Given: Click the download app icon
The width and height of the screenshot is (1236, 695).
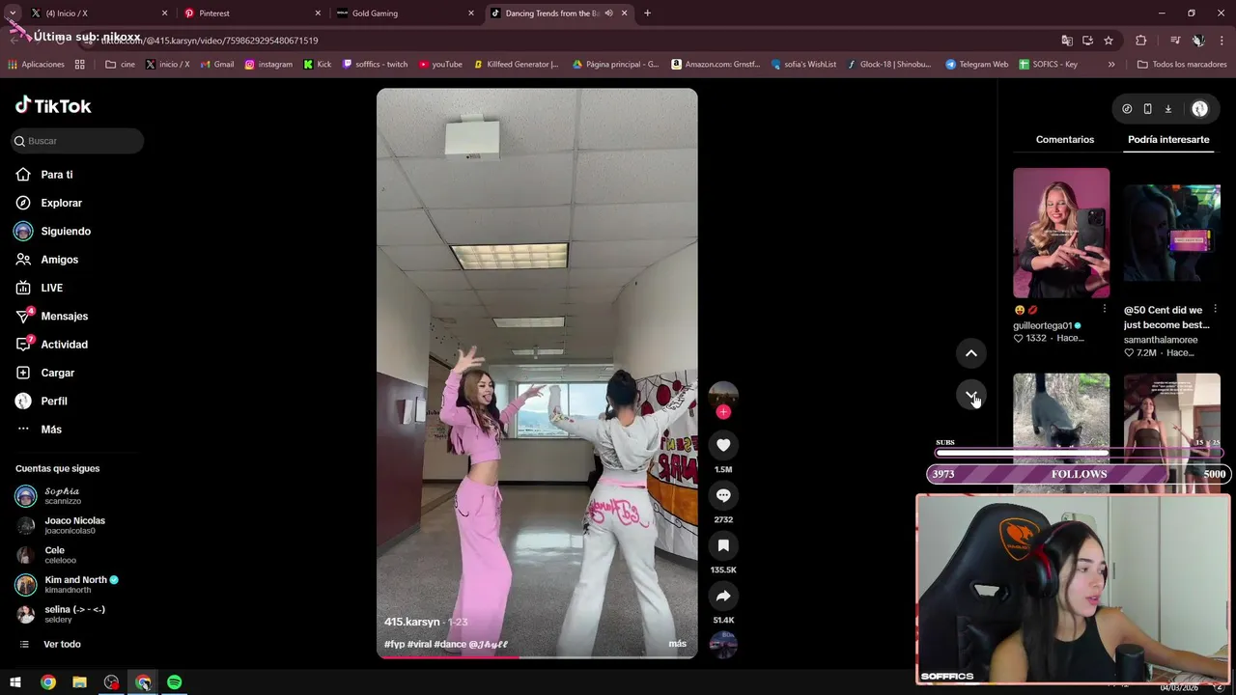Looking at the screenshot, I should pyautogui.click(x=1167, y=109).
